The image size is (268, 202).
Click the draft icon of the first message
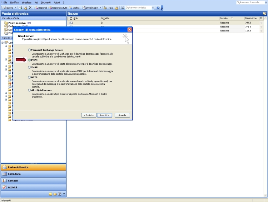(71, 23)
